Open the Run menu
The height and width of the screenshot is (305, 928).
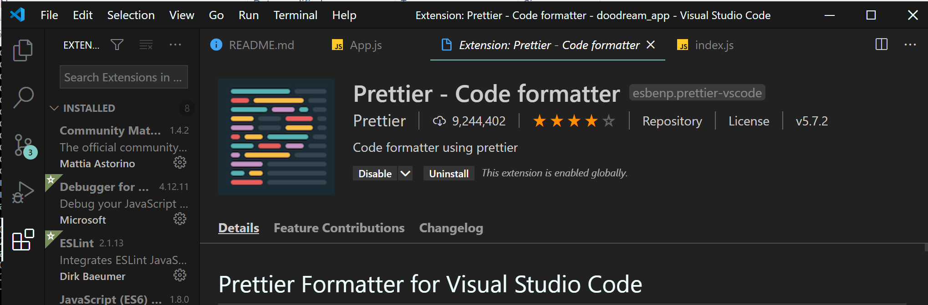(249, 15)
